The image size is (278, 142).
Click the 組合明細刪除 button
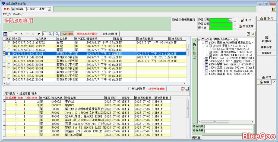(x=156, y=89)
